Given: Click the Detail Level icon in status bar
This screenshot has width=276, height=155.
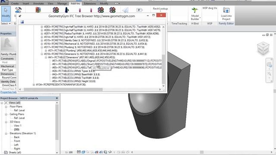Looking at the screenshot, I should (78, 152).
